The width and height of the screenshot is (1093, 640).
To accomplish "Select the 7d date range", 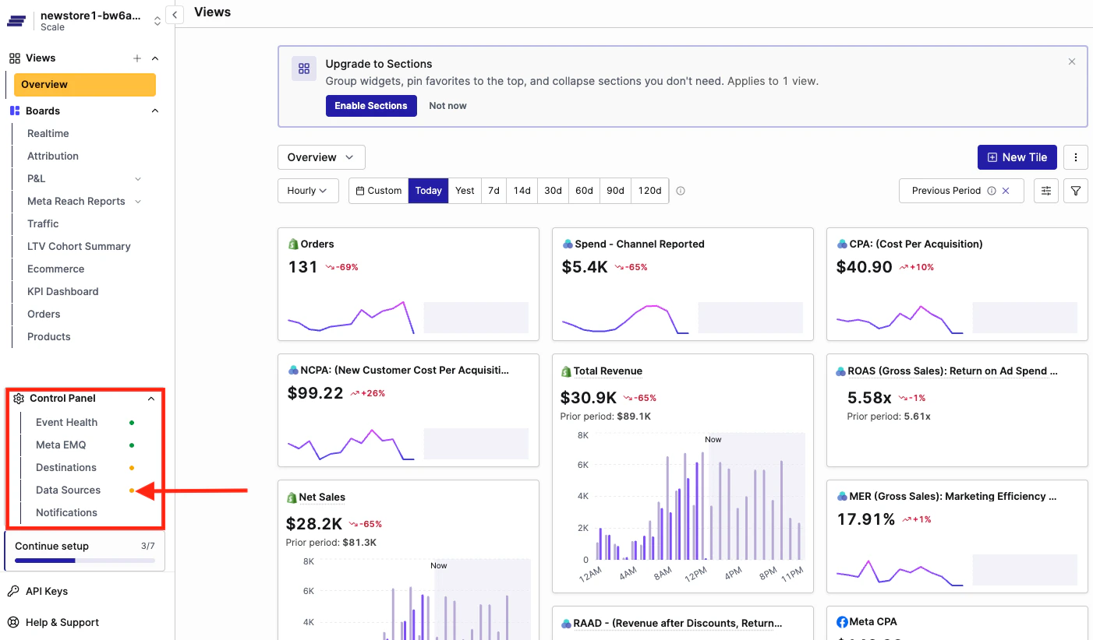I will [494, 191].
